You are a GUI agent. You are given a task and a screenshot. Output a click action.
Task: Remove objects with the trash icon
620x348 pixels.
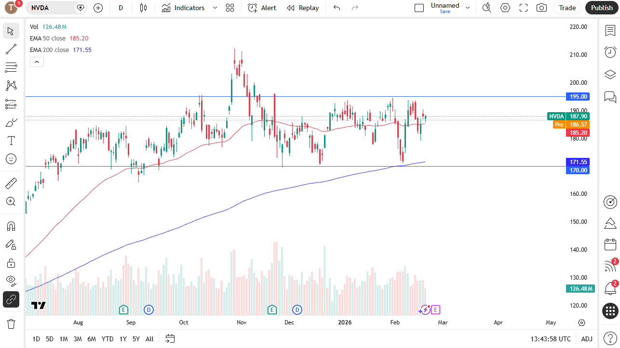(11, 323)
